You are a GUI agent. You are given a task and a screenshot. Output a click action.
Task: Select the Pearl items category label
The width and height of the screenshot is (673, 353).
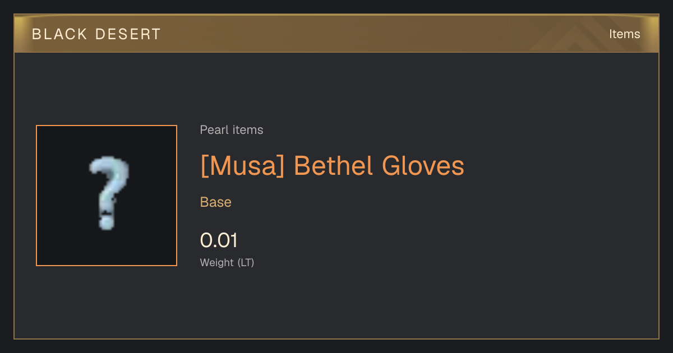click(232, 130)
